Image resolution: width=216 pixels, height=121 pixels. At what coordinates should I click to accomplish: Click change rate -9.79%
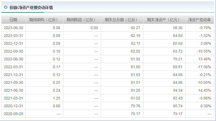205,28
